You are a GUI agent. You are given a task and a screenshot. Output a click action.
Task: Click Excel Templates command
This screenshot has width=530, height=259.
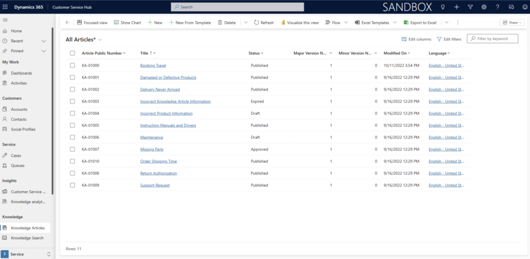373,23
